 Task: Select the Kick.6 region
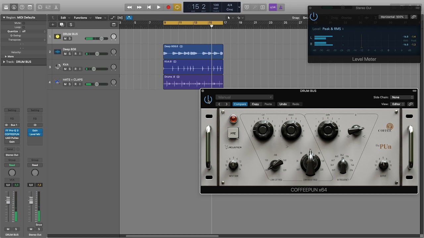point(193,67)
